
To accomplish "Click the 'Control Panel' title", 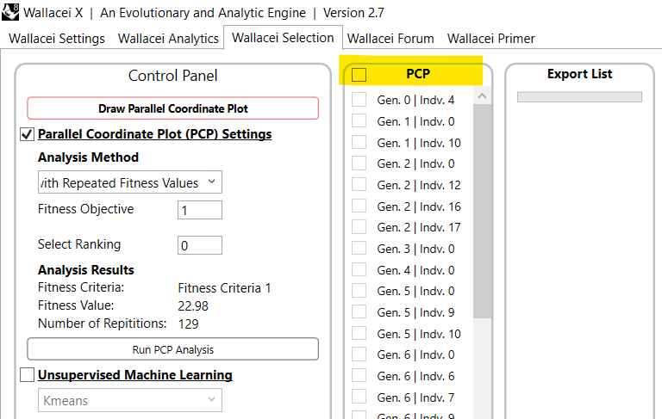I will coord(172,76).
